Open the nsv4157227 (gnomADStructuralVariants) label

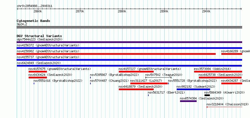150,69
